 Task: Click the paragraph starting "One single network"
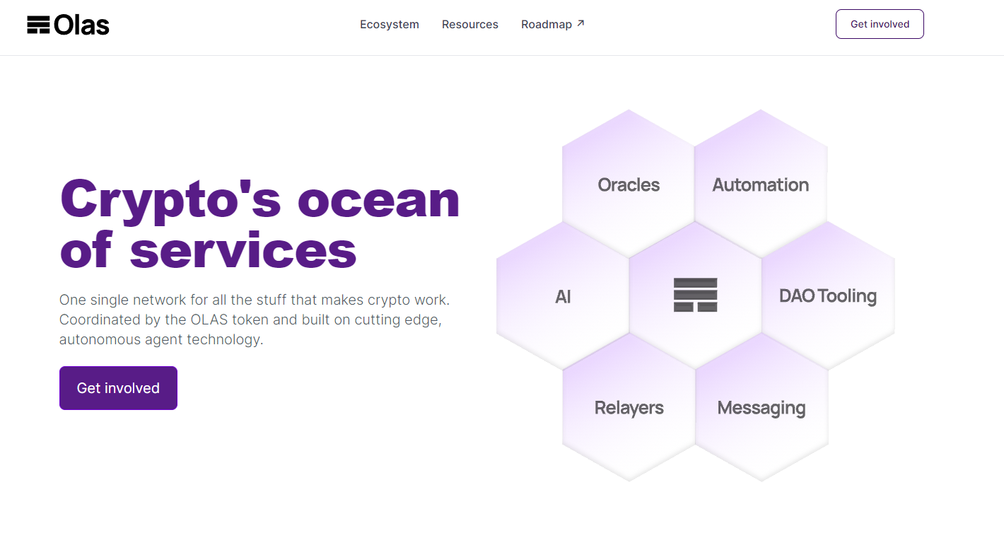[255, 320]
